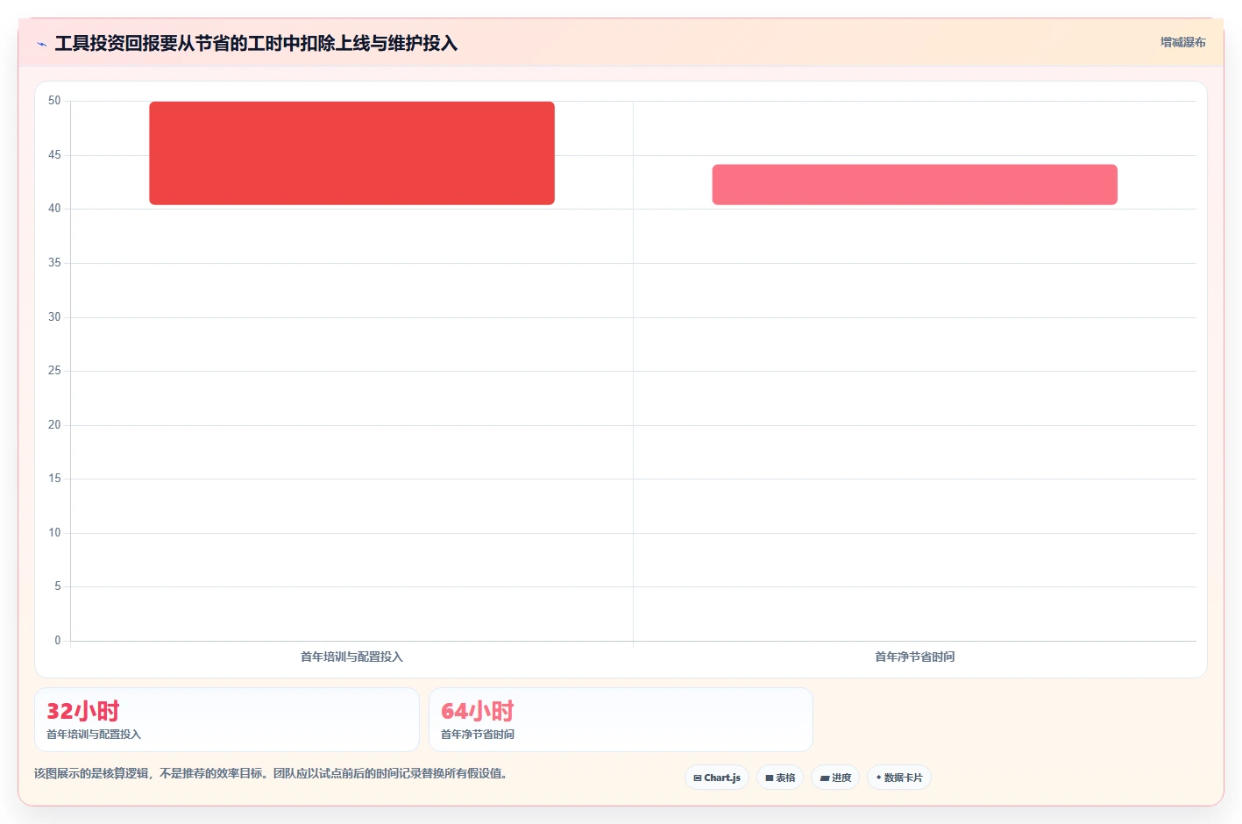Click the pink 首年净节省时间 bar
The image size is (1242, 824).
click(x=914, y=185)
